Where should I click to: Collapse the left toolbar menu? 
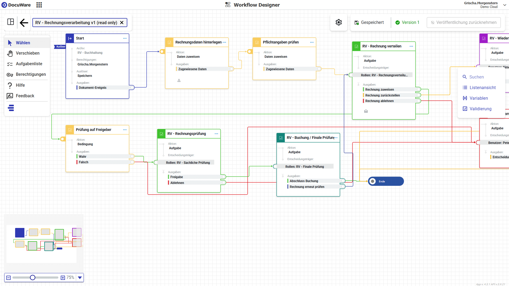[x=11, y=108]
